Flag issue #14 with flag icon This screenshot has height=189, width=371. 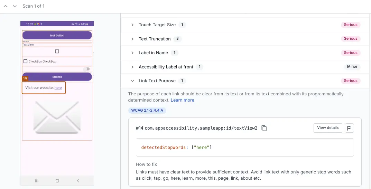click(349, 128)
